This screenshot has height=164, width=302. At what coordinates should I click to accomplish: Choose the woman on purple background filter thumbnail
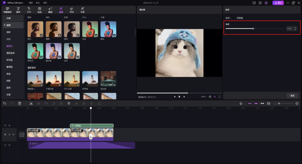[54, 51]
